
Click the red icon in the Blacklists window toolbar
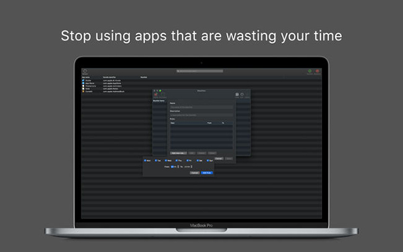(156, 94)
